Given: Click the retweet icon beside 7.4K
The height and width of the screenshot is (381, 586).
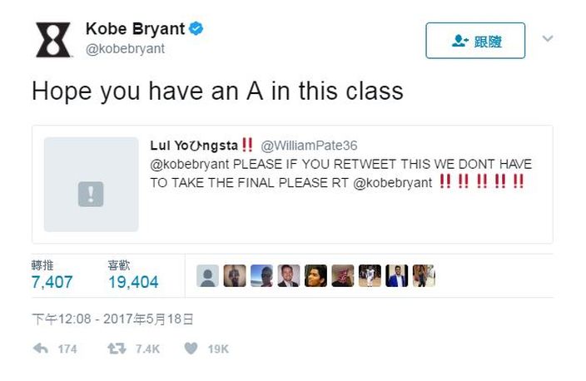Looking at the screenshot, I should coord(117,349).
